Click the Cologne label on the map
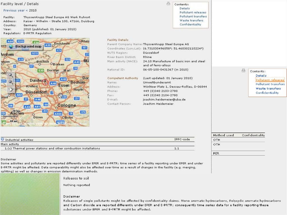 66,105
